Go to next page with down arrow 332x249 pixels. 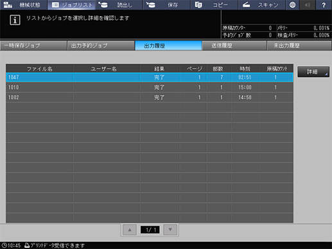point(170,230)
